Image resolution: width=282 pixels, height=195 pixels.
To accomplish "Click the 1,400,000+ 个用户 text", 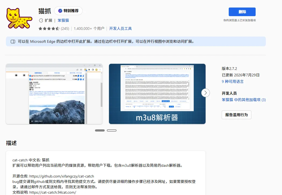I will point(89,29).
